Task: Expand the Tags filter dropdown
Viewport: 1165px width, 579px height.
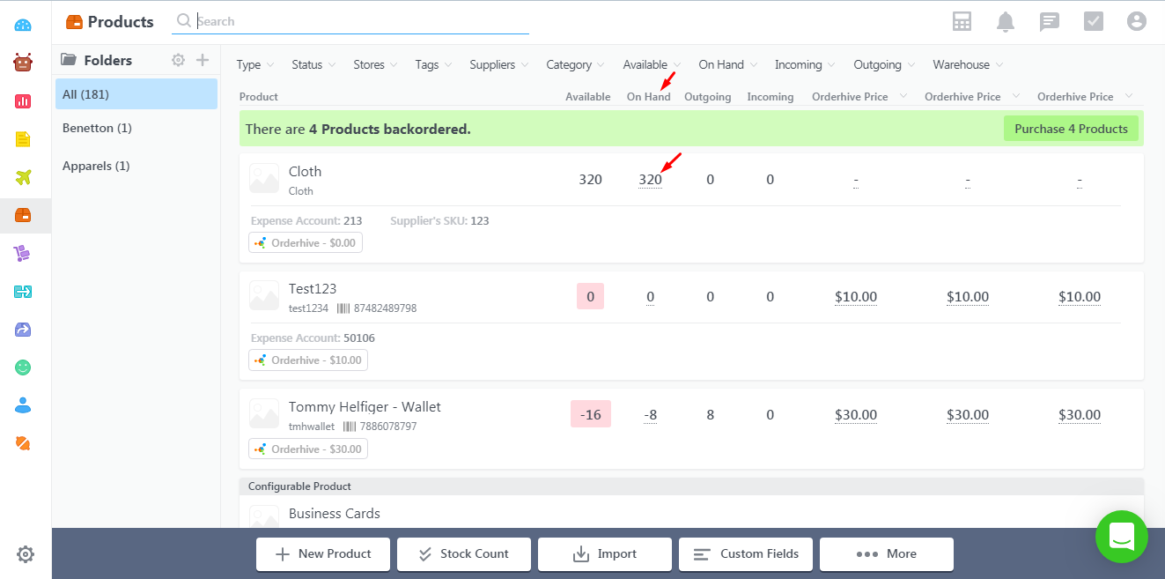Action: point(433,64)
